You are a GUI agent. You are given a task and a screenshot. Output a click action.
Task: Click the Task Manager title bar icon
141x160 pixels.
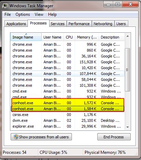tap(5, 6)
